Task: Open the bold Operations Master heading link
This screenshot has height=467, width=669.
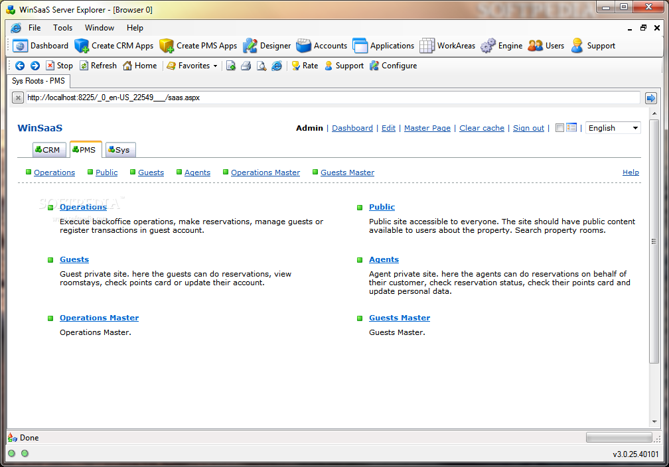Action: click(x=99, y=318)
